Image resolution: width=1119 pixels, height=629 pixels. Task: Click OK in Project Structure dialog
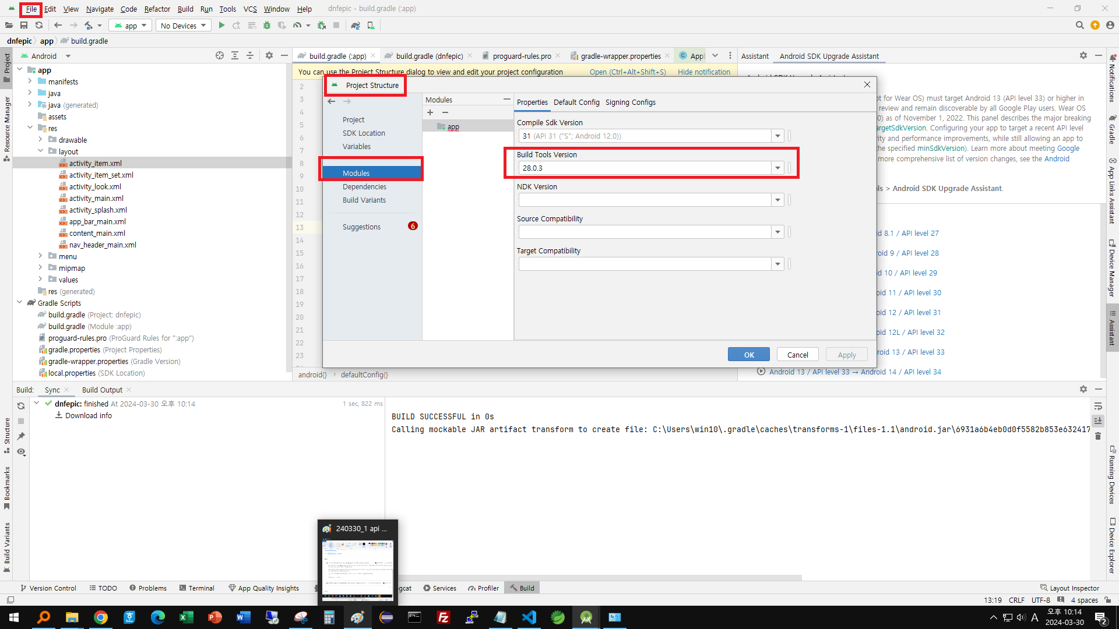tap(748, 355)
